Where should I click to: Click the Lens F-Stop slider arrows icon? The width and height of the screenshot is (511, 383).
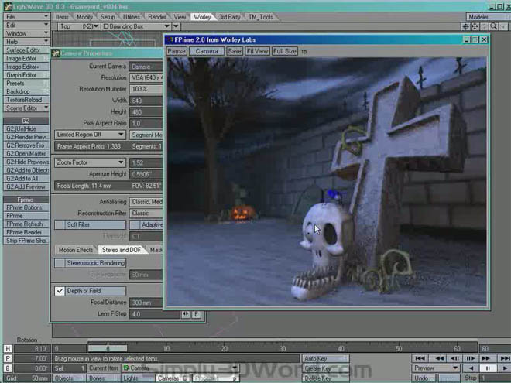[186, 314]
